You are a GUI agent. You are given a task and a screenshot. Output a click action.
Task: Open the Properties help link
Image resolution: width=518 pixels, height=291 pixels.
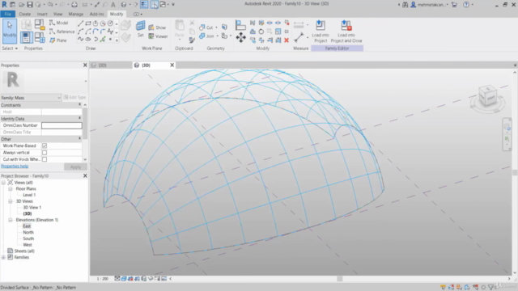15,167
